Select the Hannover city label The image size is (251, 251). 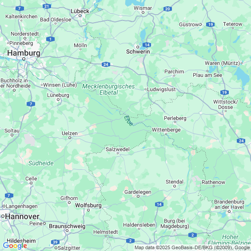(x=22, y=217)
